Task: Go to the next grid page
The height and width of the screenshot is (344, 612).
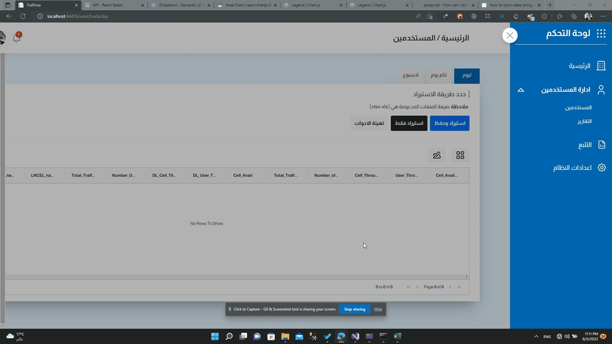Action: coord(450,287)
